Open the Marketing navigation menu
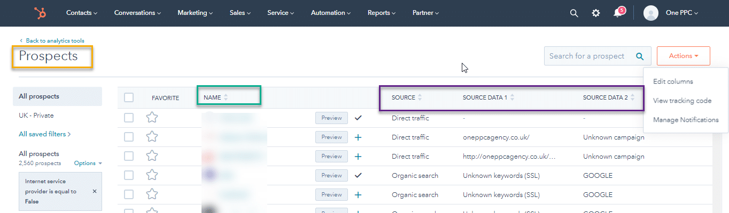 (x=195, y=13)
